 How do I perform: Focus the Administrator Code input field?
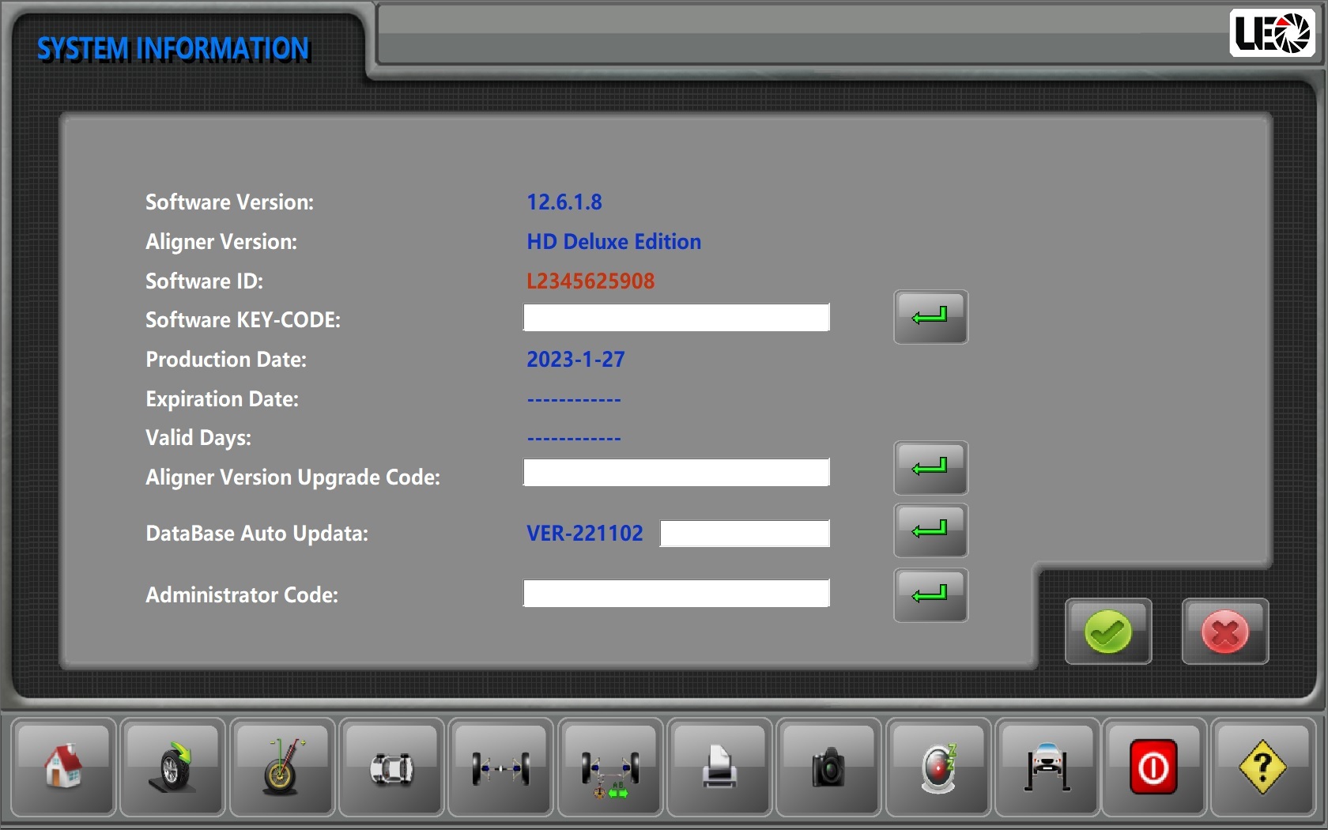click(677, 594)
